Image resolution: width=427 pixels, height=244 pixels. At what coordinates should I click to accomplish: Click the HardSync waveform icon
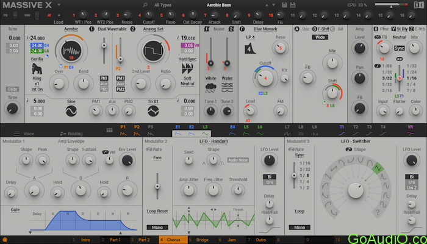(x=187, y=68)
